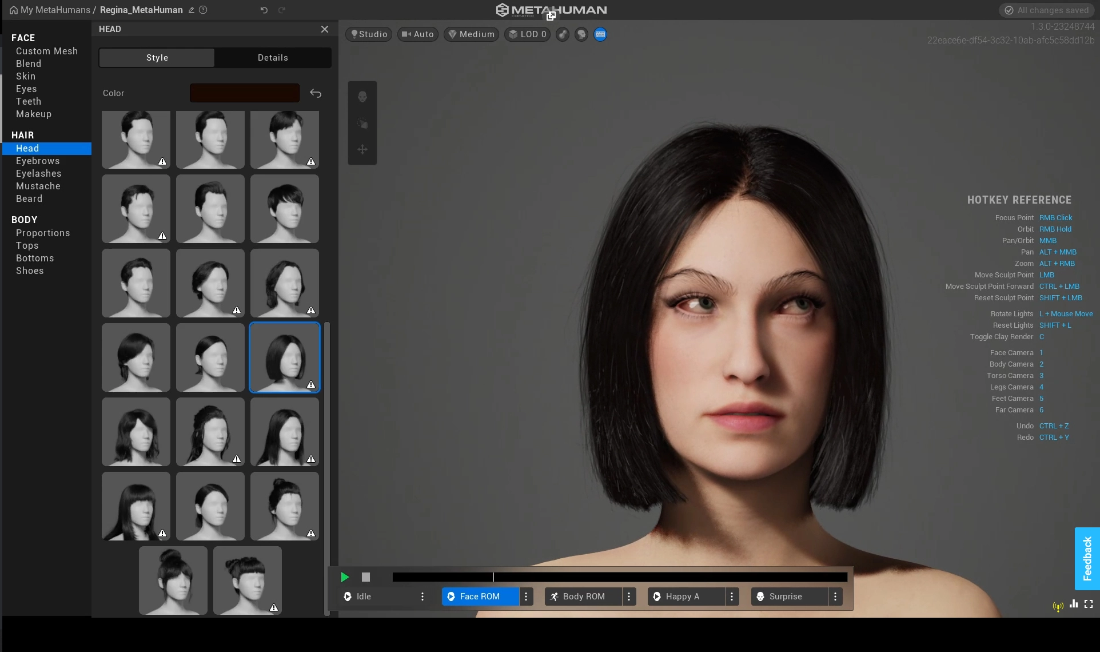Click the skeleton bone icon in toolbar

(563, 34)
